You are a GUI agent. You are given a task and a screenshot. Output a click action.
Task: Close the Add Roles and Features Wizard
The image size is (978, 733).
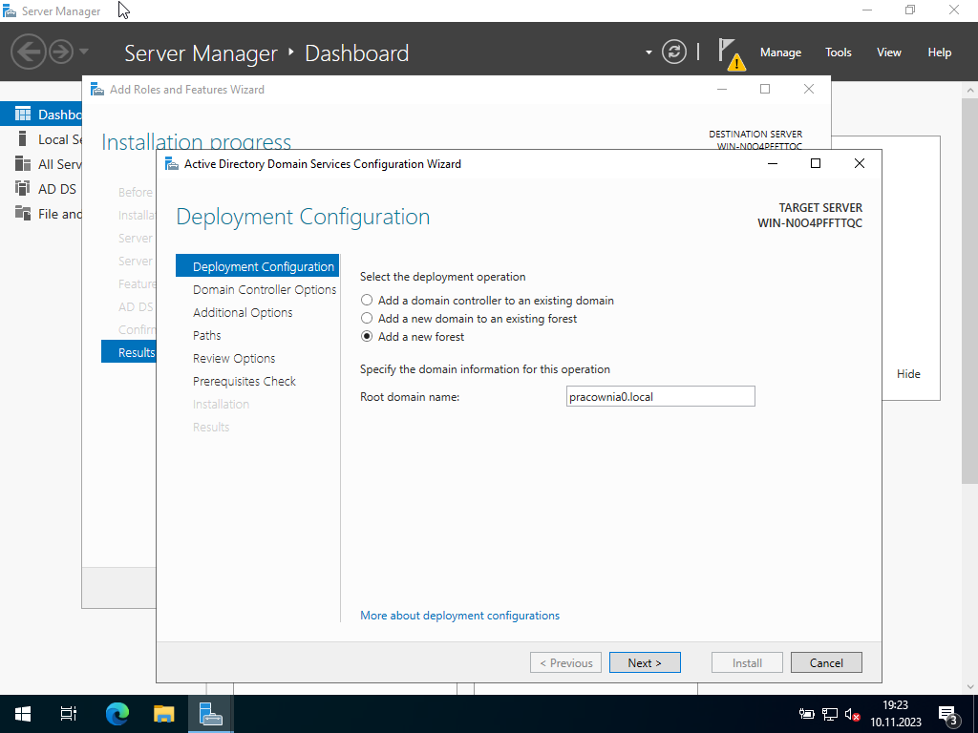809,89
